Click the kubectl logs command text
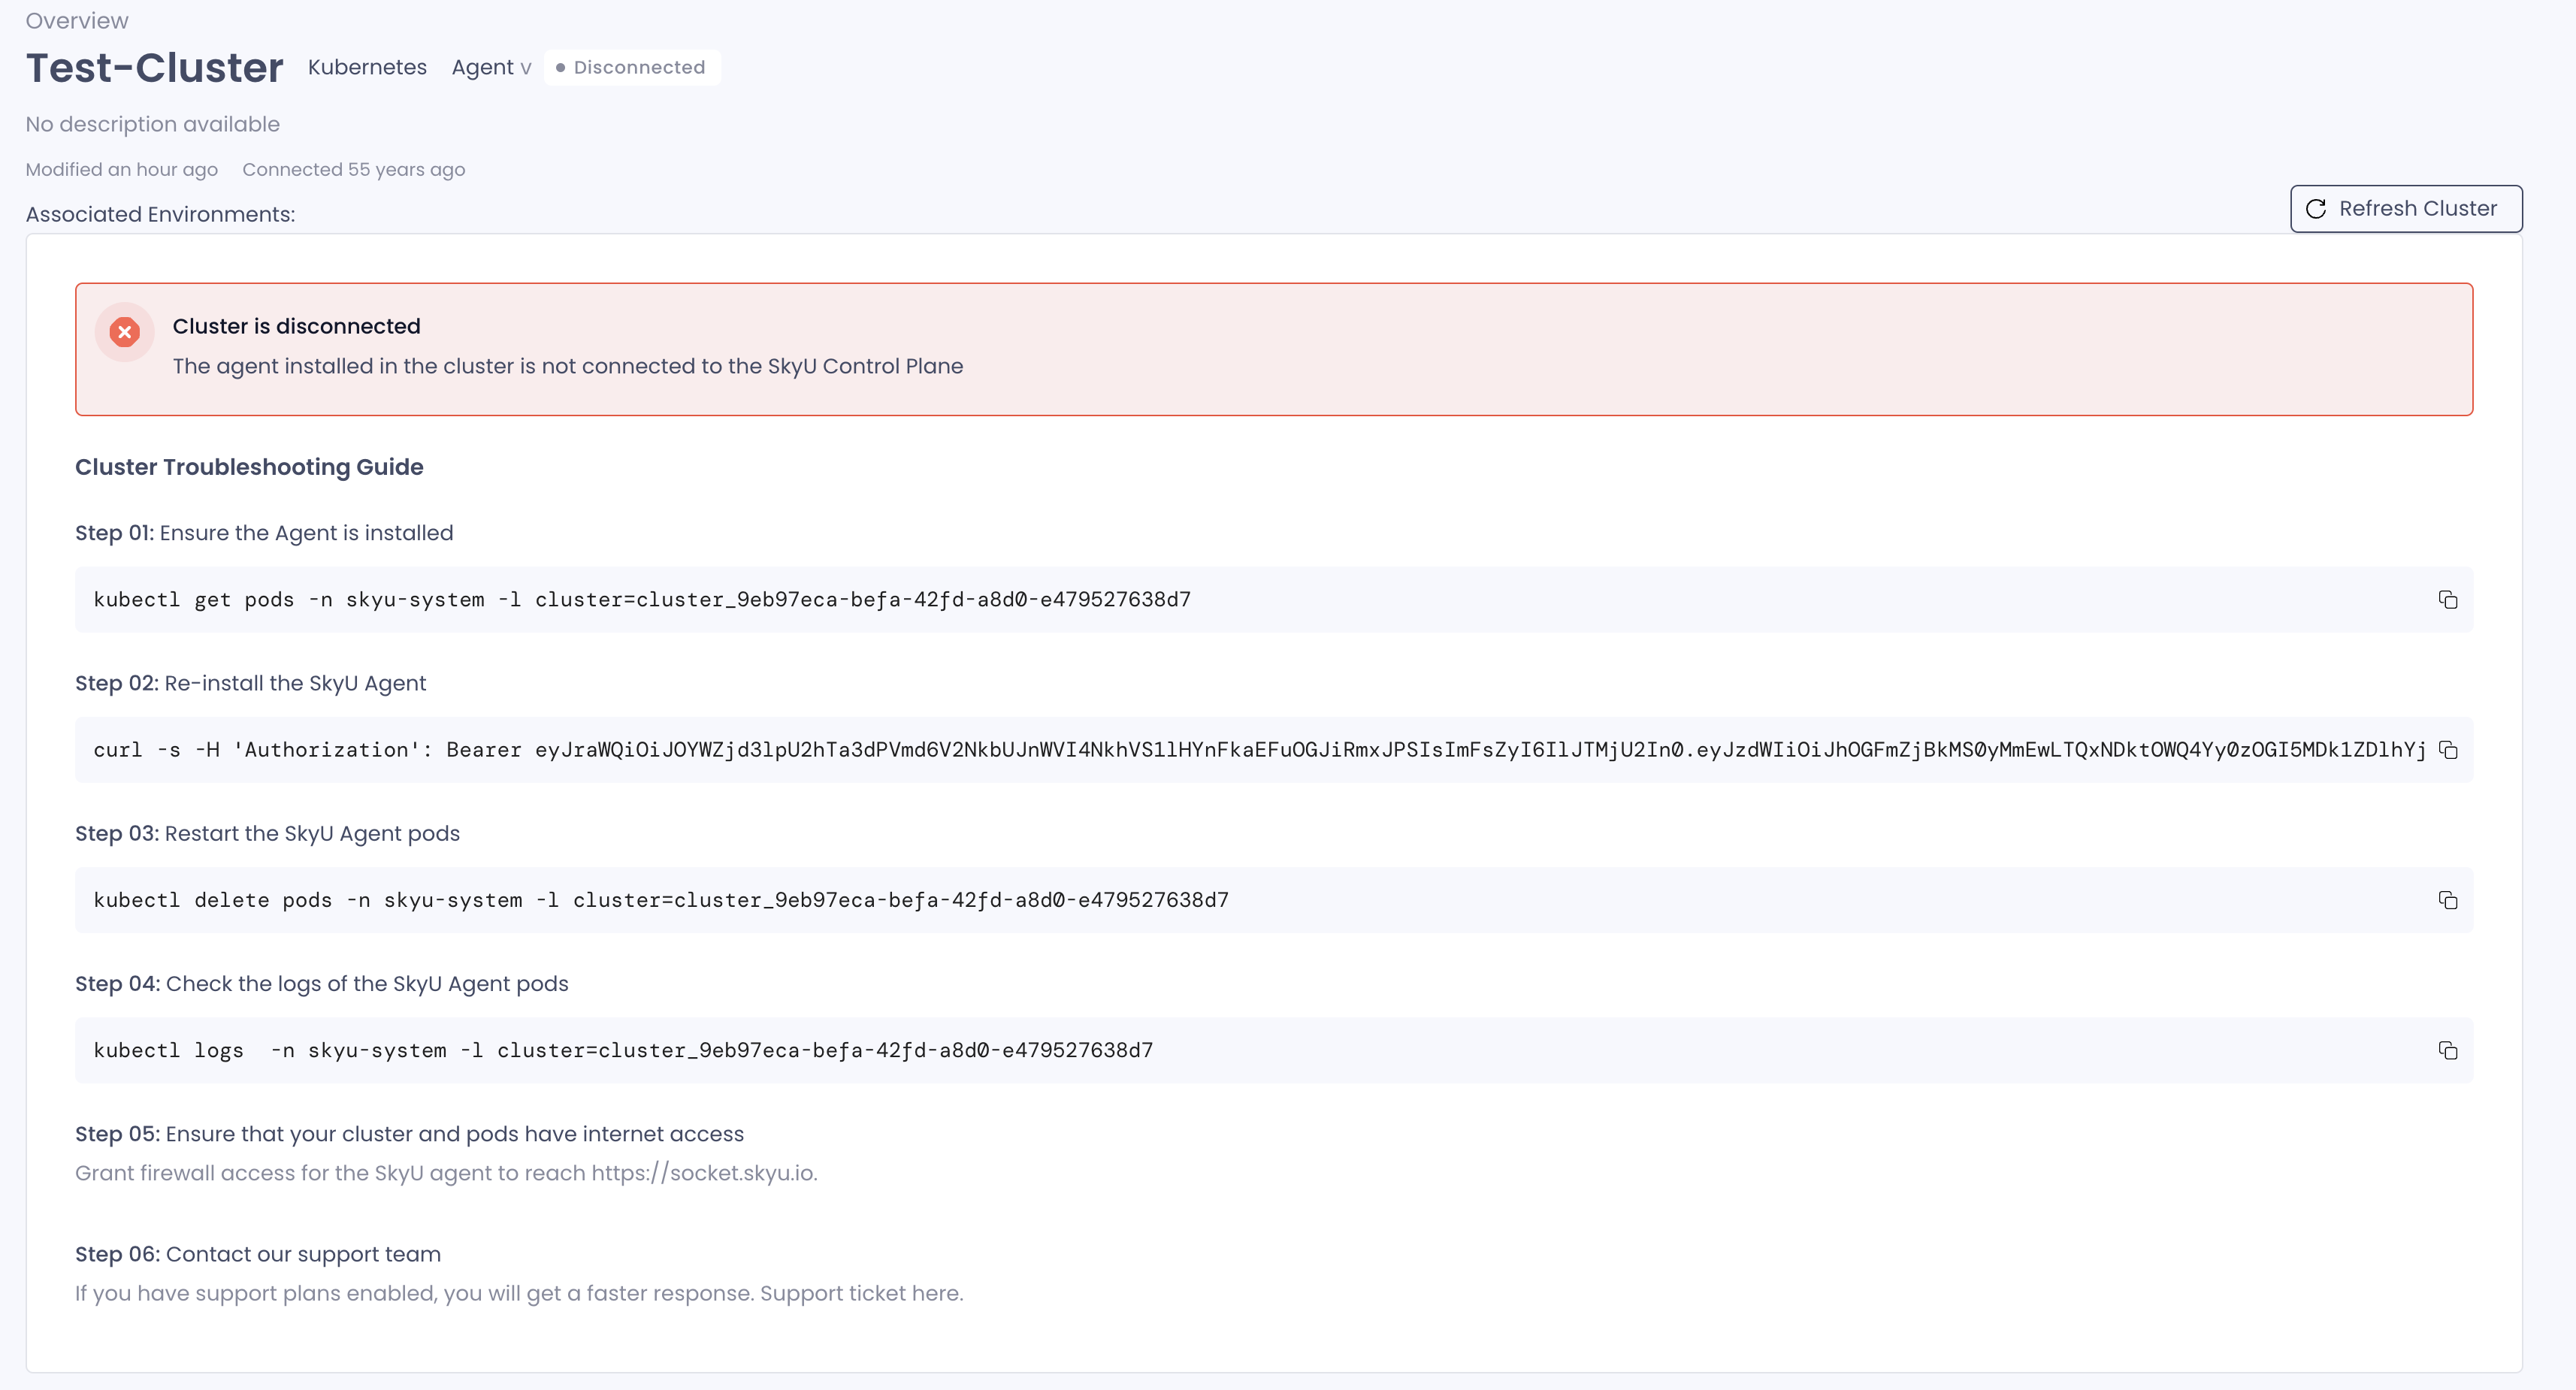 point(623,1050)
